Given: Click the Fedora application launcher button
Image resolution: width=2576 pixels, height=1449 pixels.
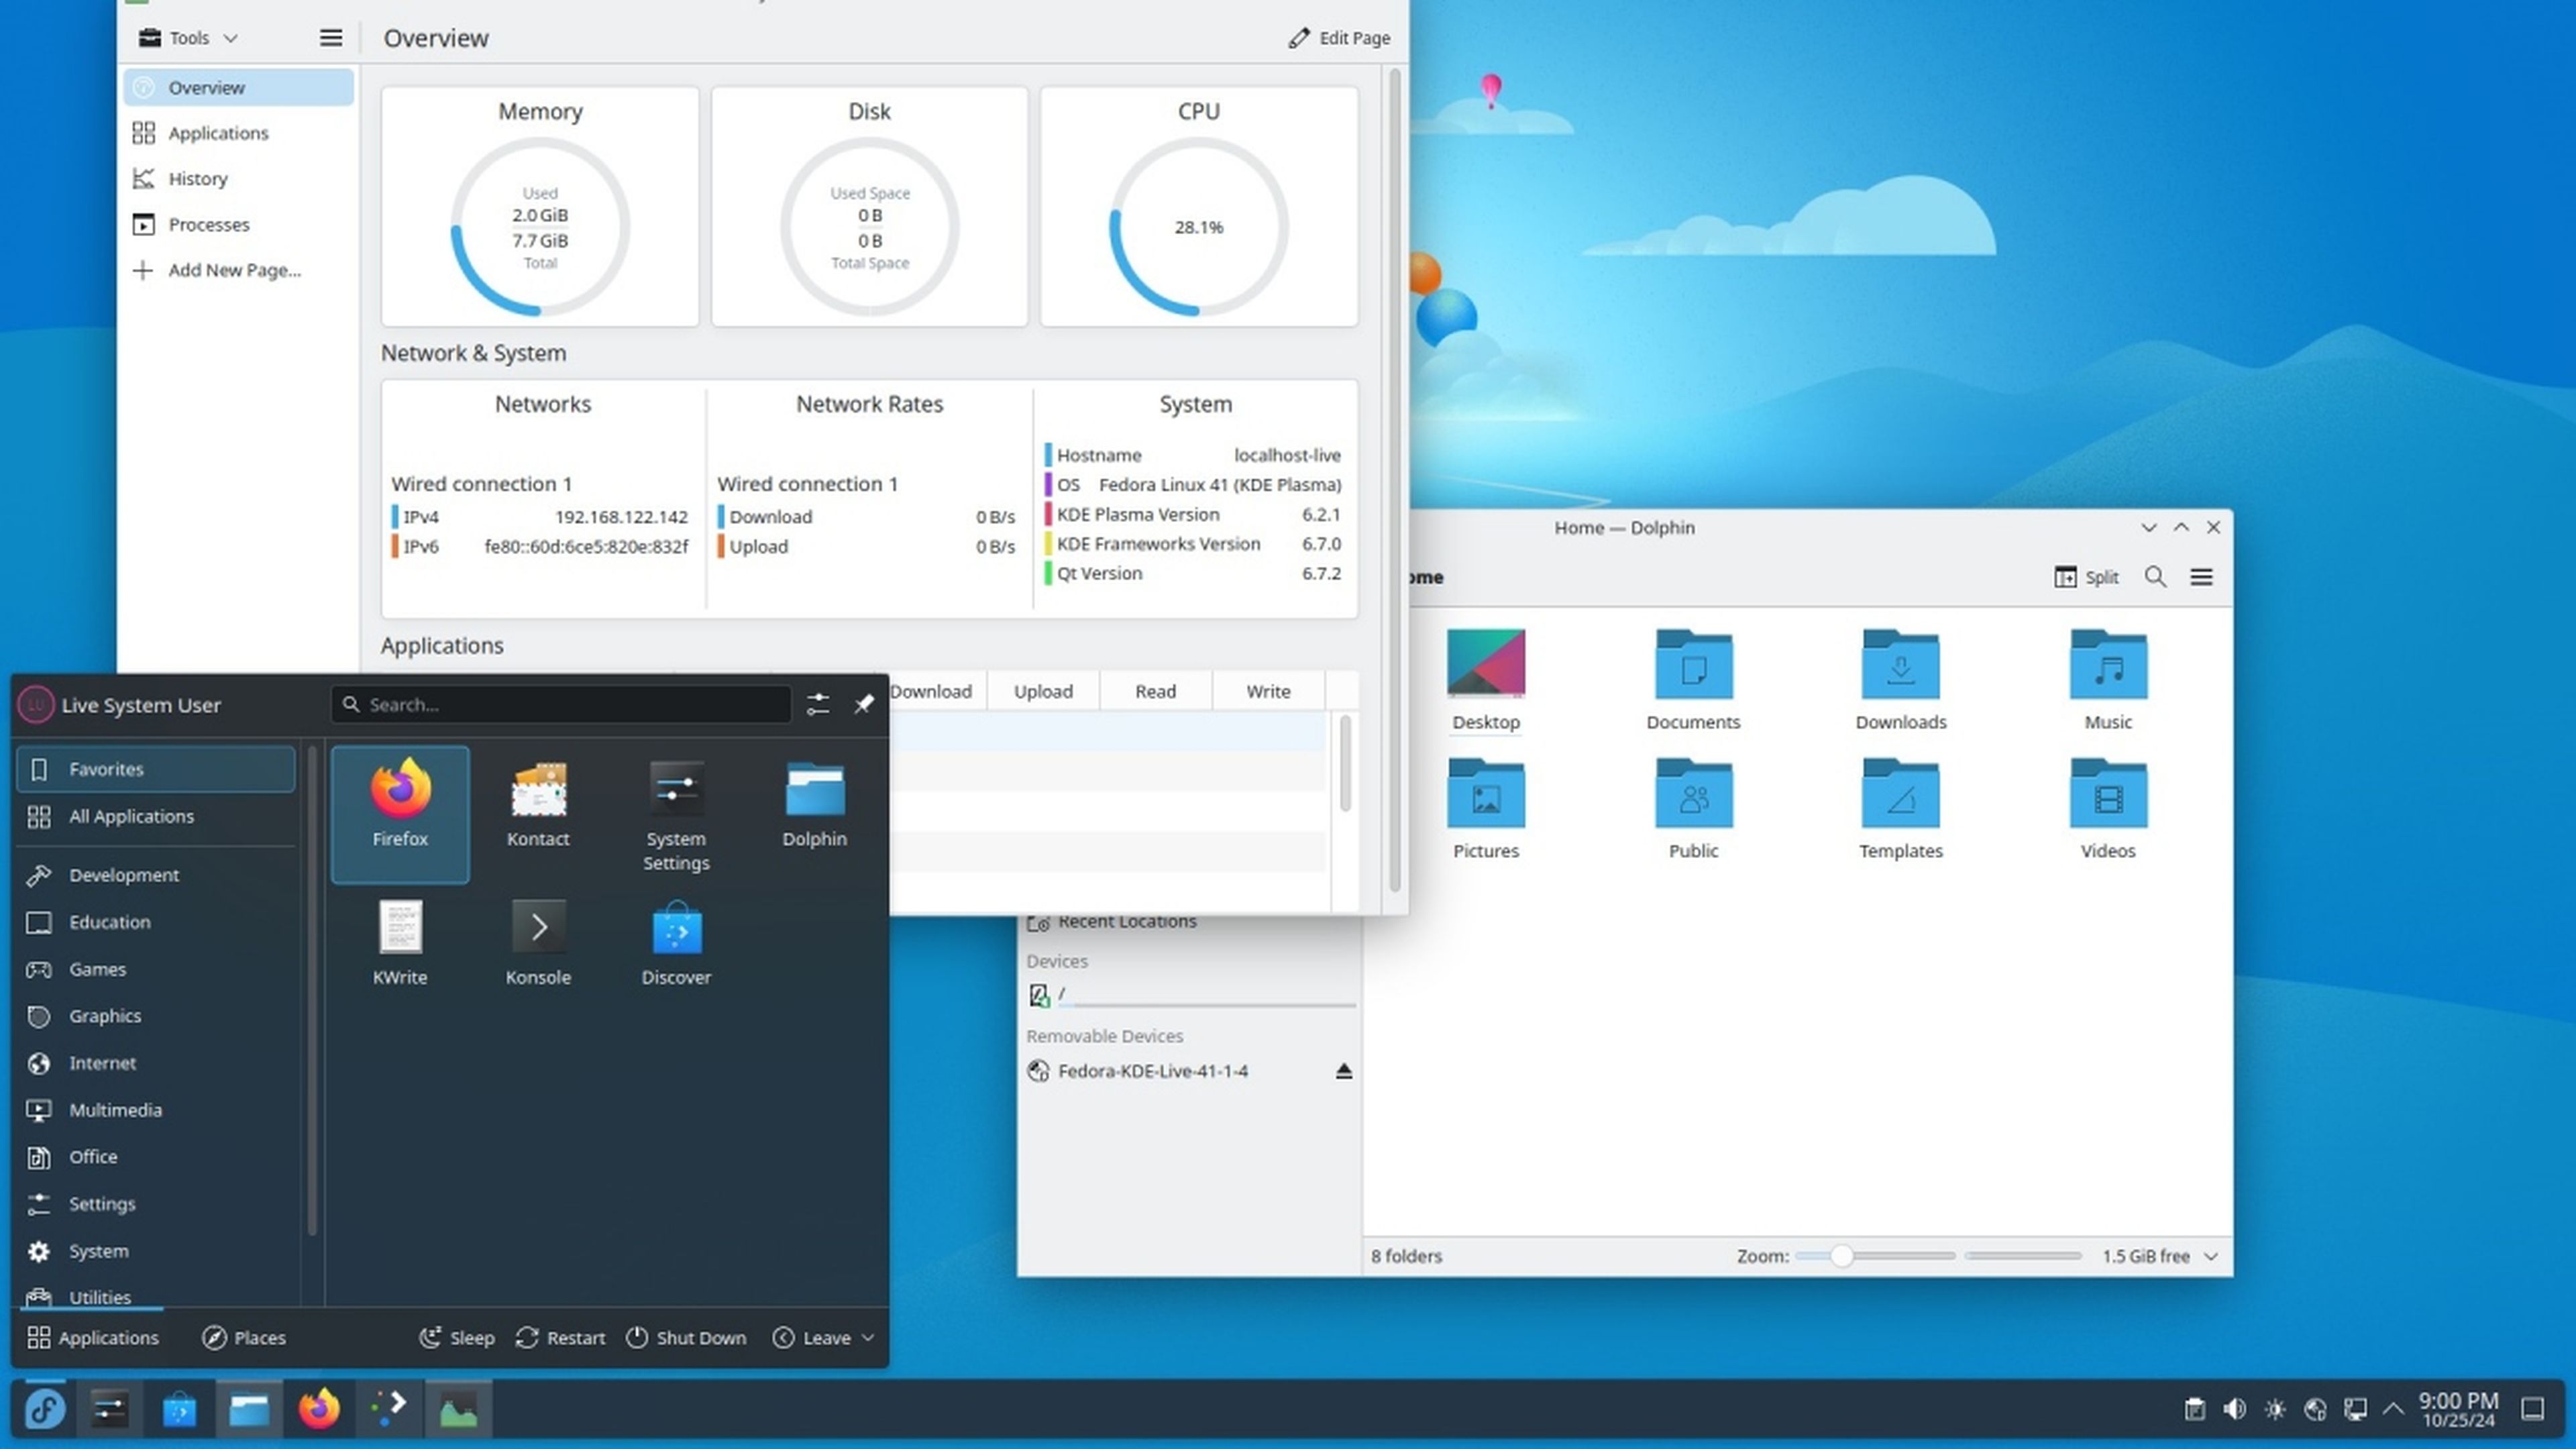Looking at the screenshot, I should point(45,1409).
